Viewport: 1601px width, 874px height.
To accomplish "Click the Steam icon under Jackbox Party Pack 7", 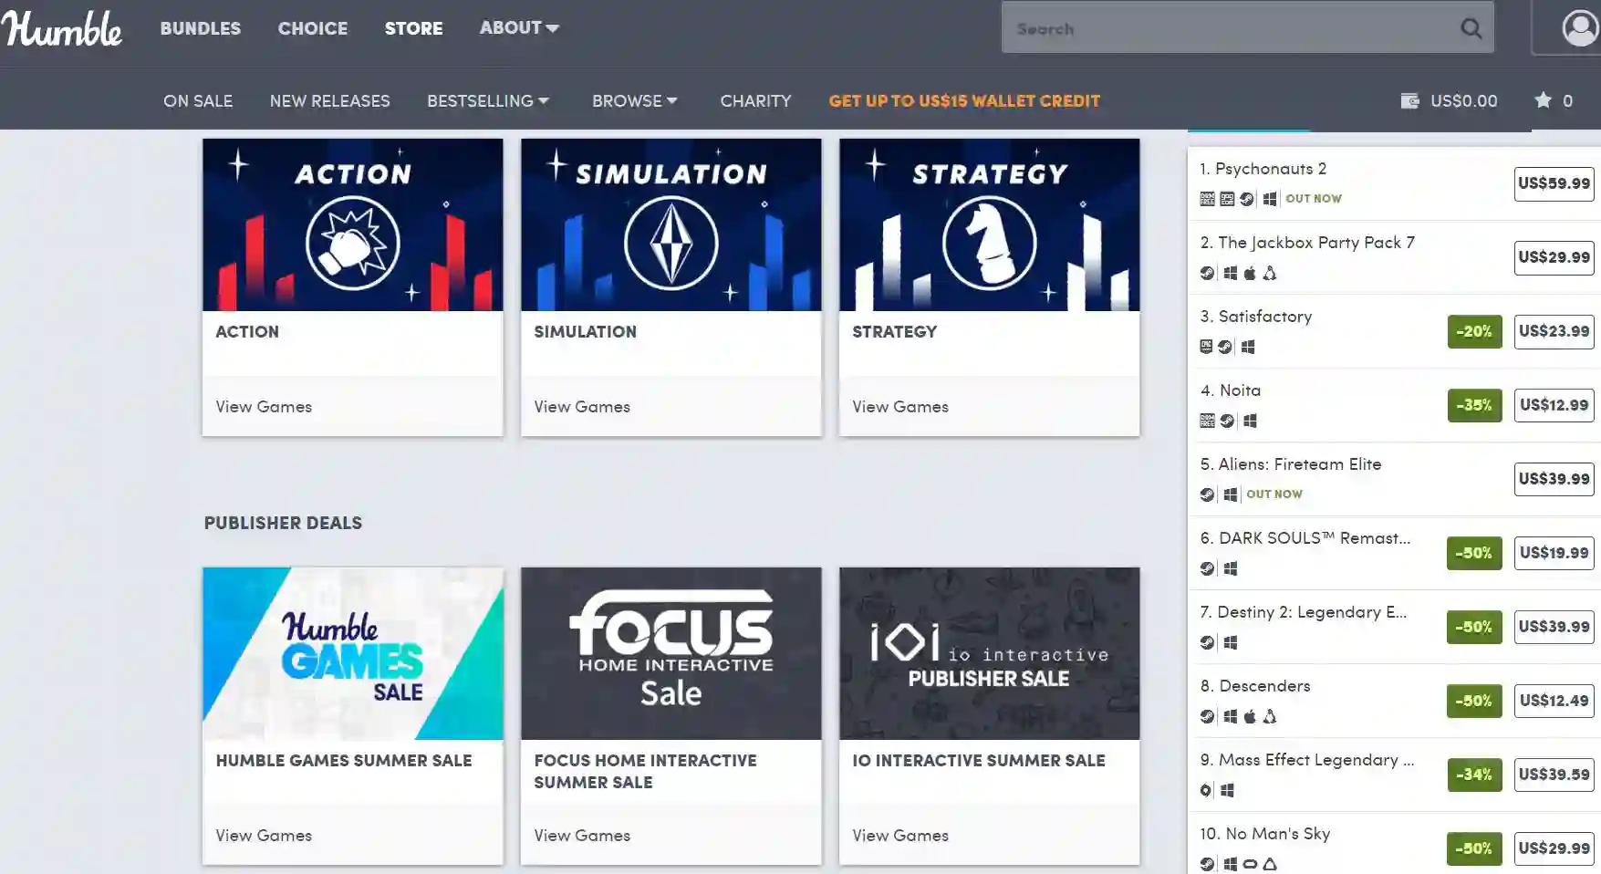I will (1207, 273).
